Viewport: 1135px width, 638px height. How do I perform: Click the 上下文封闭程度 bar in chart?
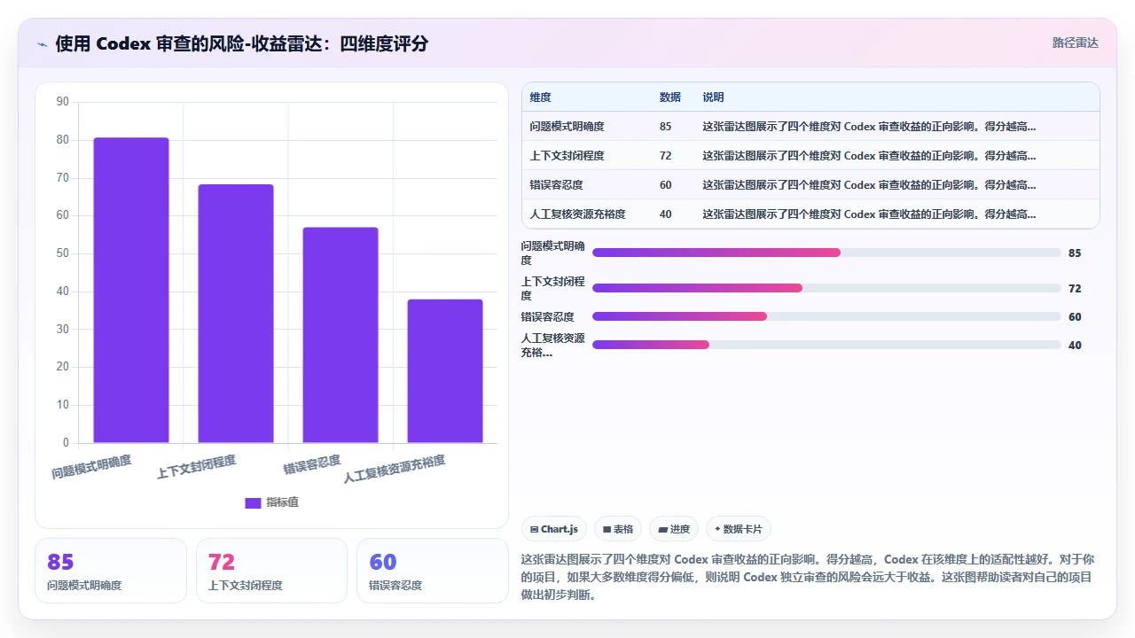coord(236,314)
